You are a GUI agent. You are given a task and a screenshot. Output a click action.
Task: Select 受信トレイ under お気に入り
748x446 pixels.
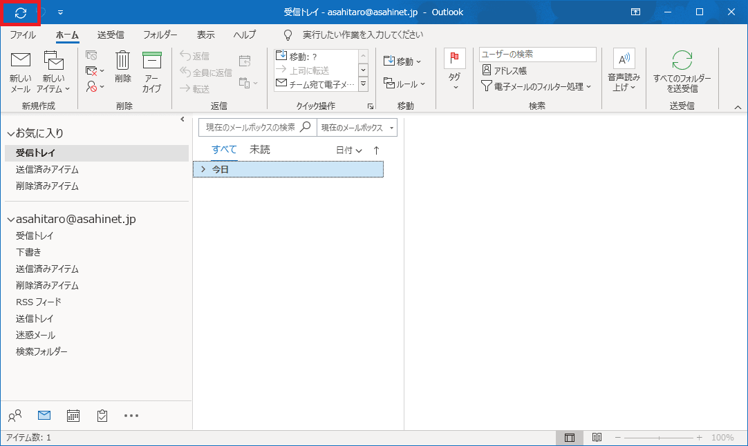(97, 153)
